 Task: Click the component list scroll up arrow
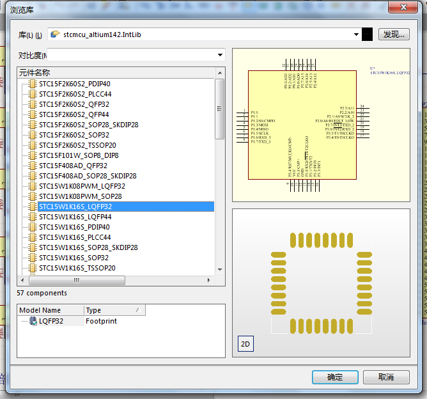click(220, 73)
